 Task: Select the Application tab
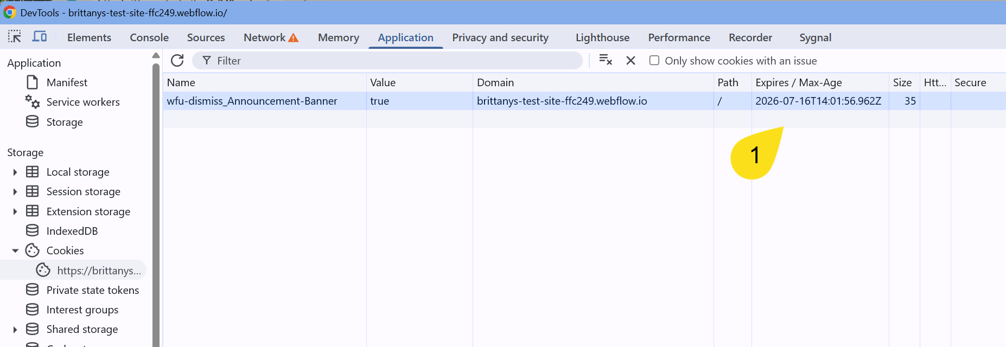406,37
